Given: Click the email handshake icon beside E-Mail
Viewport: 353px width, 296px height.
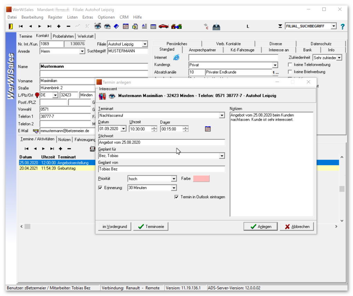Looking at the screenshot, I should coord(36,131).
